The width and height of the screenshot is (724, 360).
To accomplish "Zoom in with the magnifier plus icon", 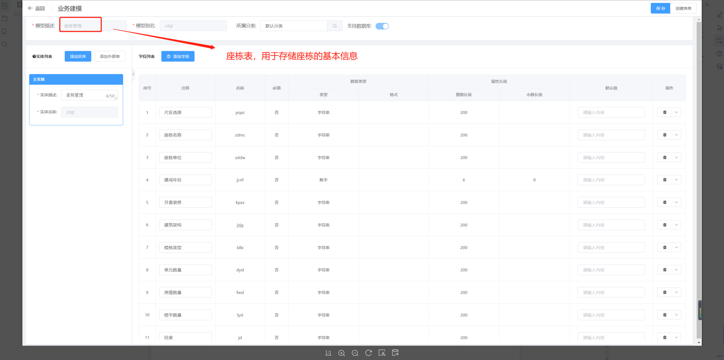I will point(341,353).
